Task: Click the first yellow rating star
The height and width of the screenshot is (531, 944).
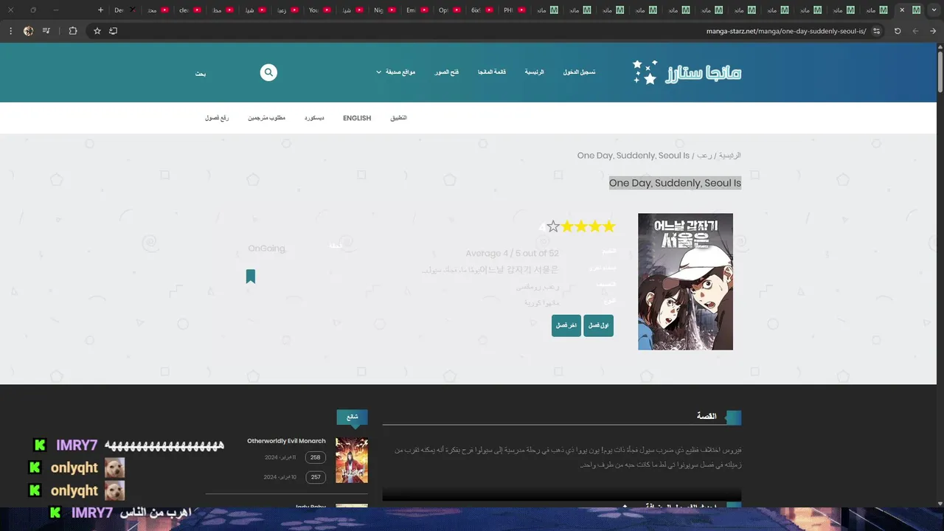Action: pos(608,226)
